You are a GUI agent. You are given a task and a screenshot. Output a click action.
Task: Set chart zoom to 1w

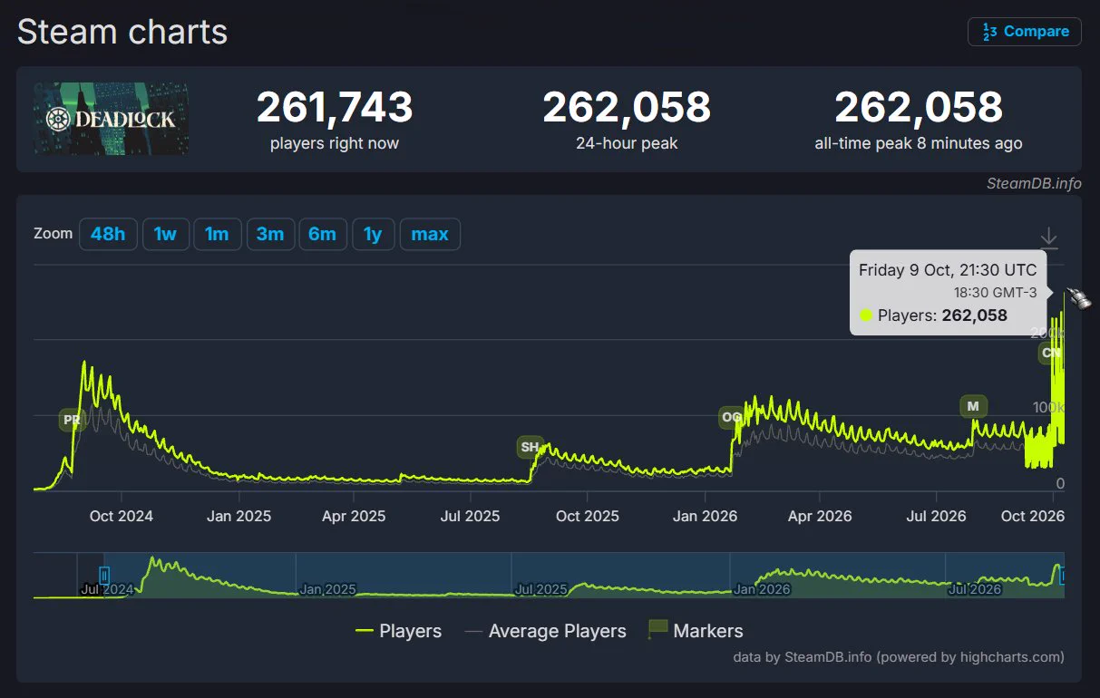coord(165,234)
